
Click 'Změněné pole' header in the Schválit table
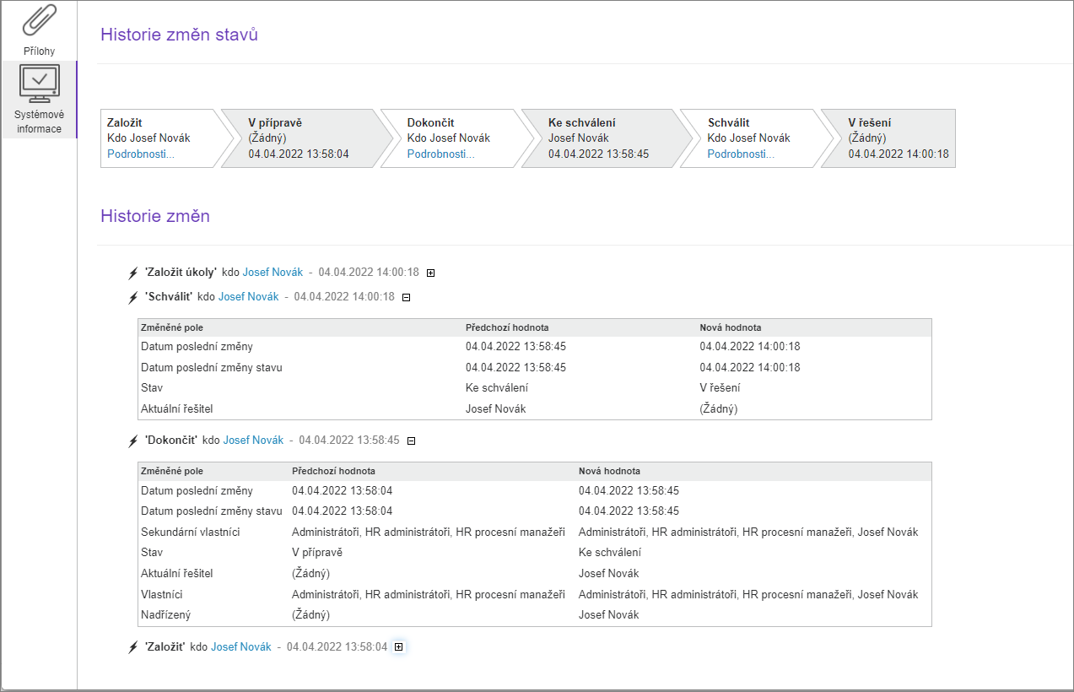[172, 327]
